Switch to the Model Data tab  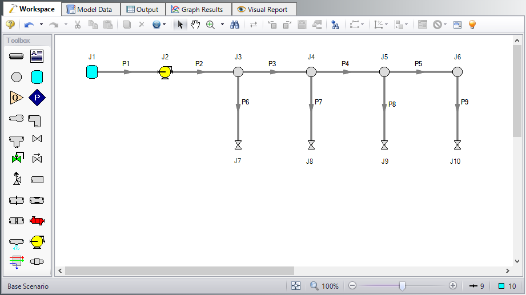pos(90,9)
